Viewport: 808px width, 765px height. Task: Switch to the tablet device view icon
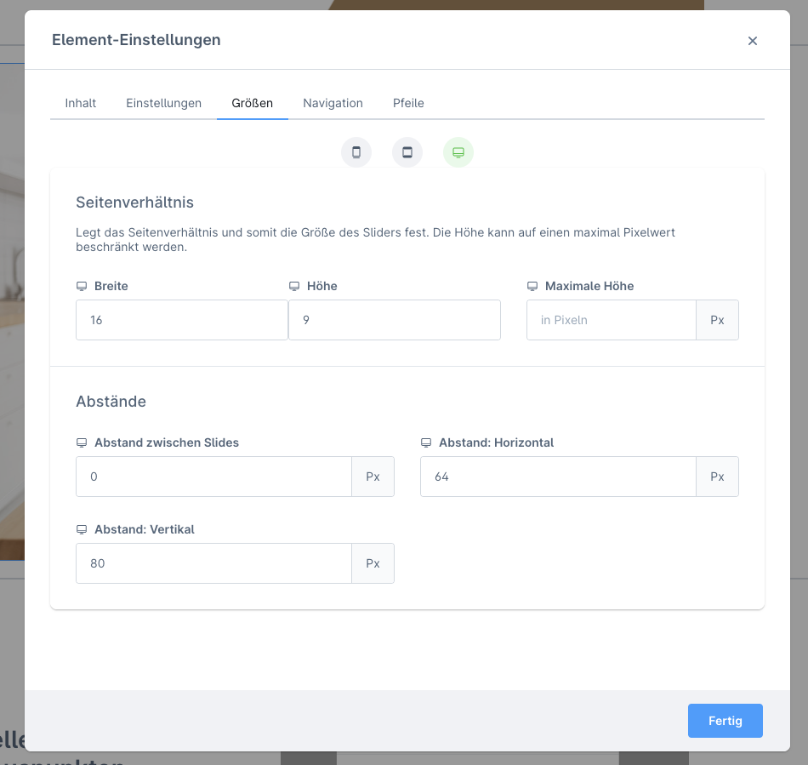coord(407,152)
